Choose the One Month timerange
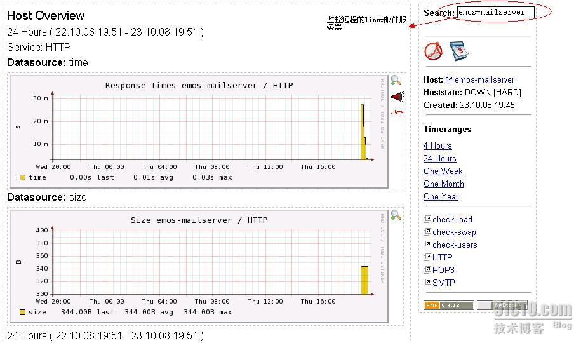581x343 pixels. click(x=443, y=184)
